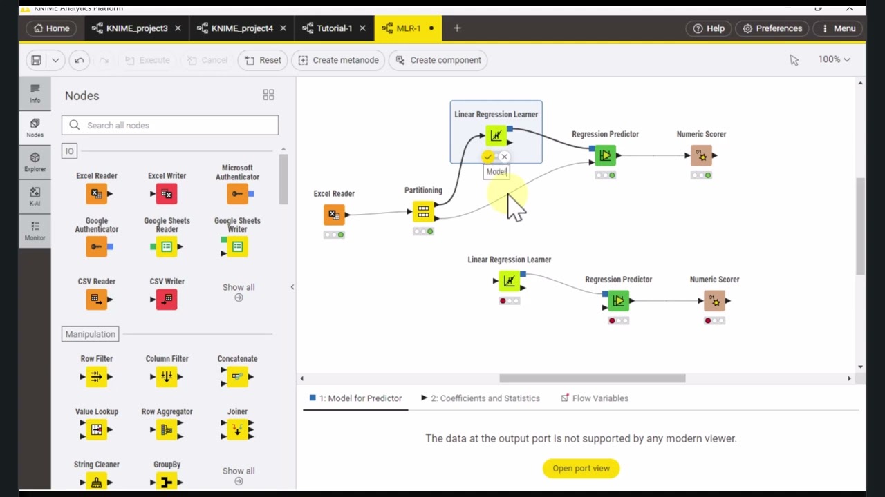Open the Info side panel
This screenshot has width=885, height=497.
coord(35,94)
